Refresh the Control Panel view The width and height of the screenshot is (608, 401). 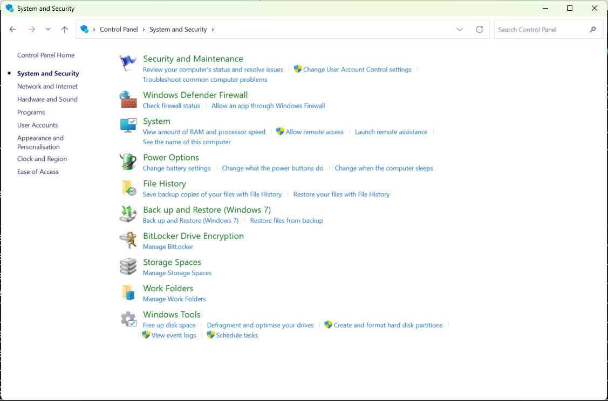[x=479, y=30]
